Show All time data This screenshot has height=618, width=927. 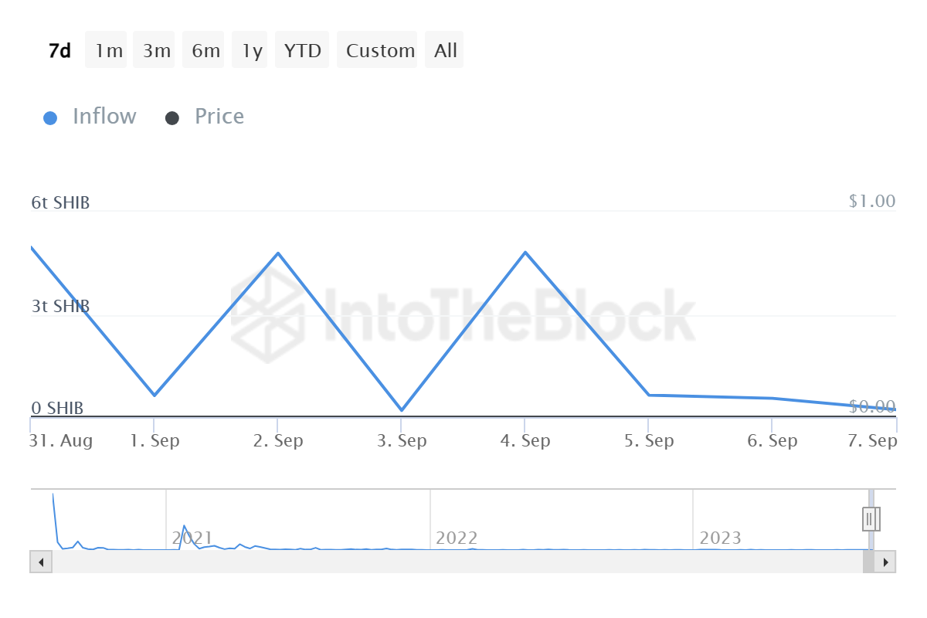[445, 50]
